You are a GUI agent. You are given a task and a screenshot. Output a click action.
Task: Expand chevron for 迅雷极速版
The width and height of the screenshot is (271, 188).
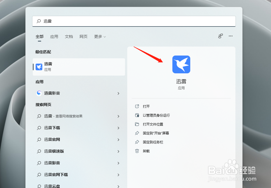pyautogui.click(x=118, y=151)
